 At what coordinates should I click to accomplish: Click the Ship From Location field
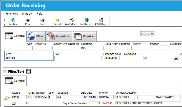116,48
